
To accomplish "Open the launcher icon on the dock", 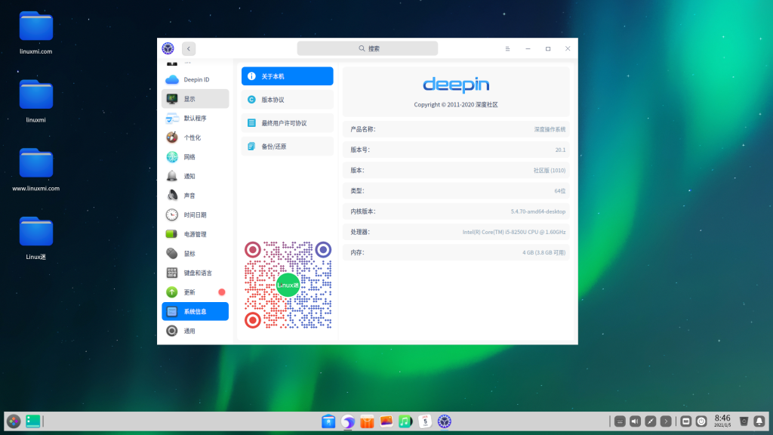I will pyautogui.click(x=14, y=421).
